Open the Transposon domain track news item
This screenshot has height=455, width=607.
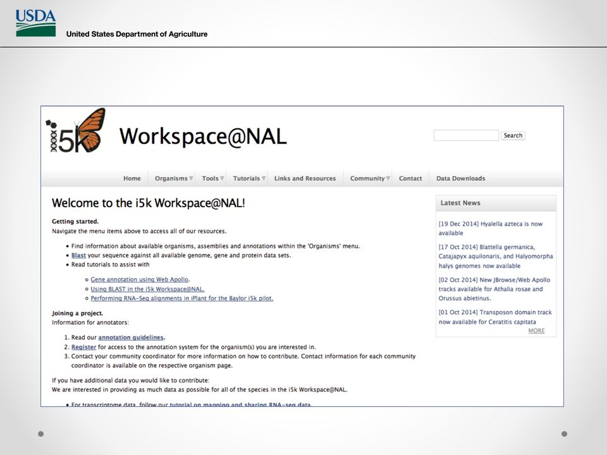[494, 317]
